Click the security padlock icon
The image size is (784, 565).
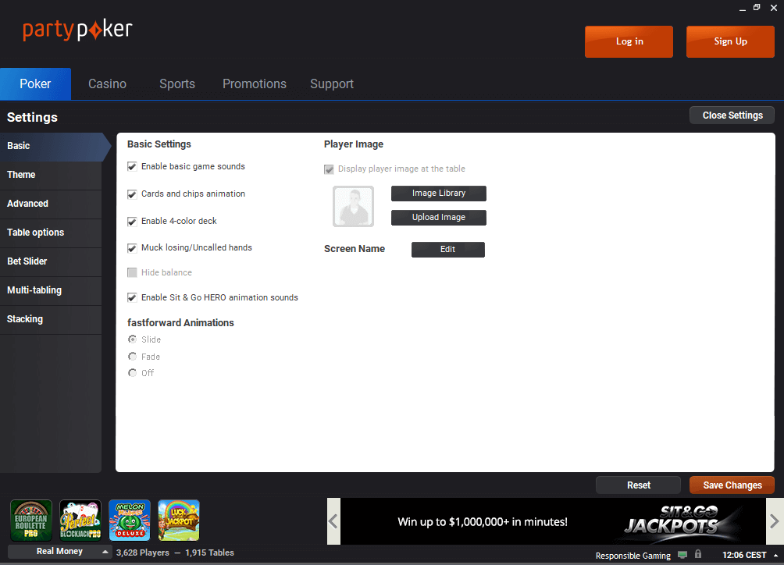pos(698,554)
